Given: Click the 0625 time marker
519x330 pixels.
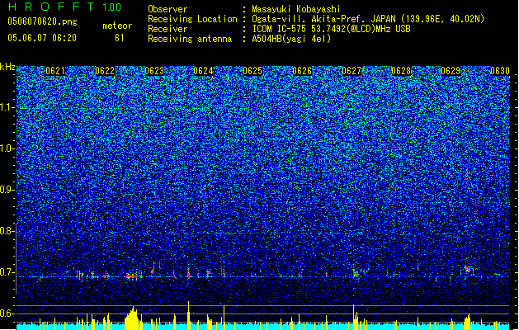Looking at the screenshot, I should coord(252,71).
